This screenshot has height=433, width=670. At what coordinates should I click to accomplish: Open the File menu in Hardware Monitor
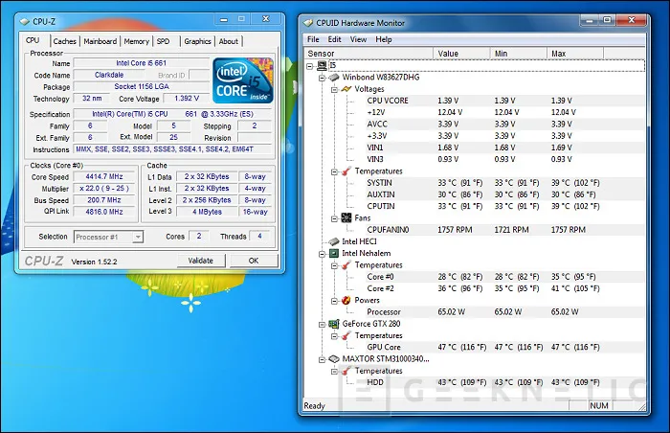click(313, 39)
